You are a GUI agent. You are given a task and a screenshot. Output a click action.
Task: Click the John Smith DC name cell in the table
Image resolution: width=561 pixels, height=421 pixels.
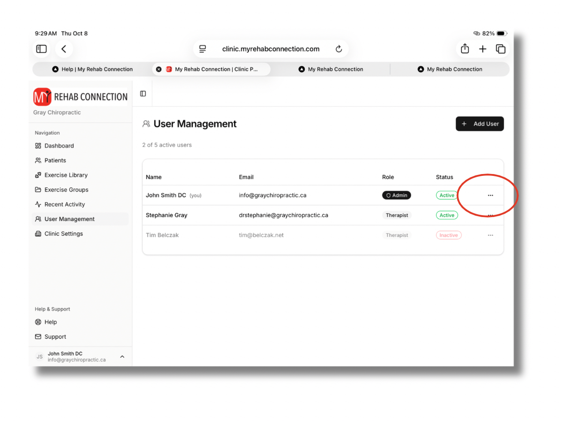[x=173, y=195]
